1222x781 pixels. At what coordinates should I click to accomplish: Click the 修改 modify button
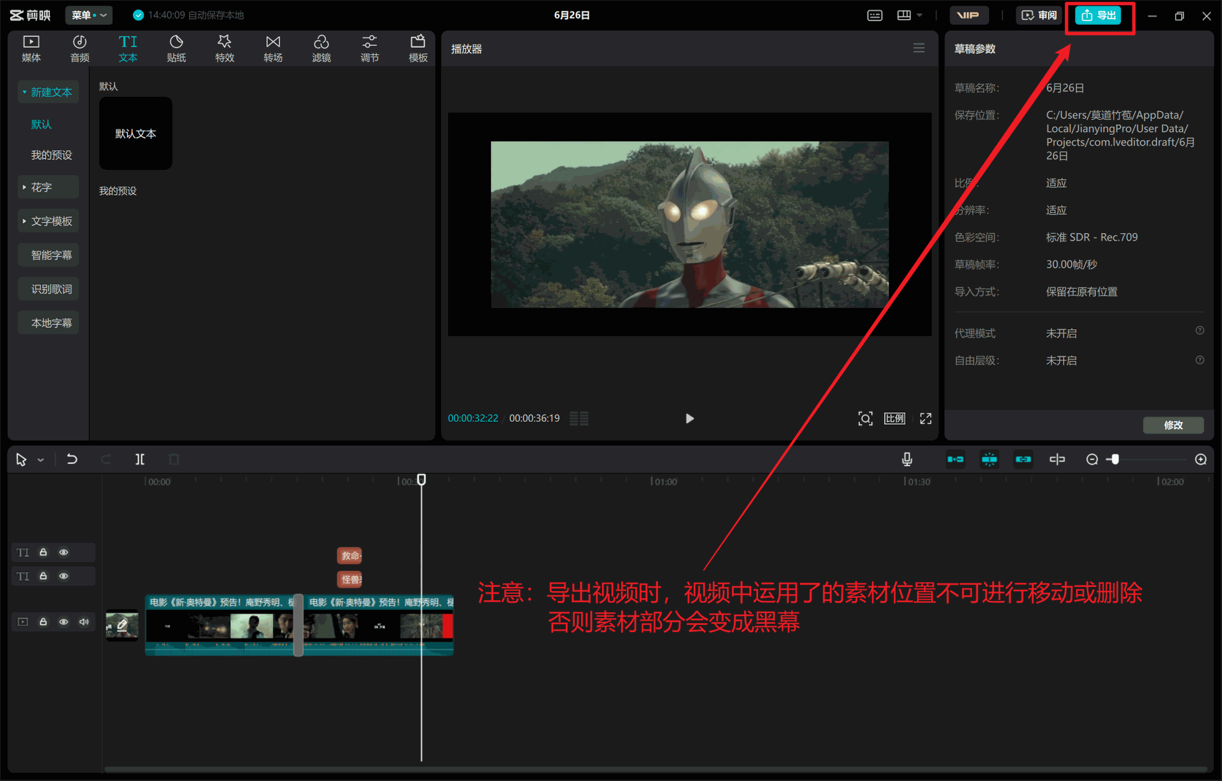click(1173, 425)
